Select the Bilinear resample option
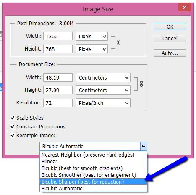This screenshot has height=195, width=196. pos(93,162)
